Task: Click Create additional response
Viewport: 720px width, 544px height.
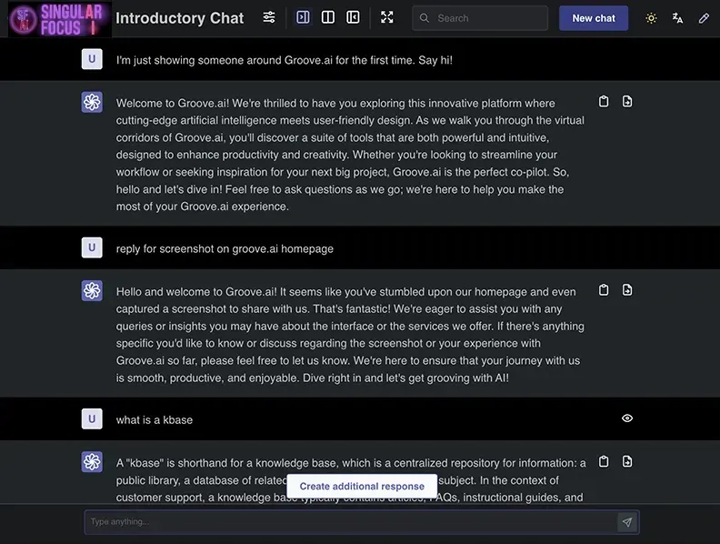Action: coord(362,486)
